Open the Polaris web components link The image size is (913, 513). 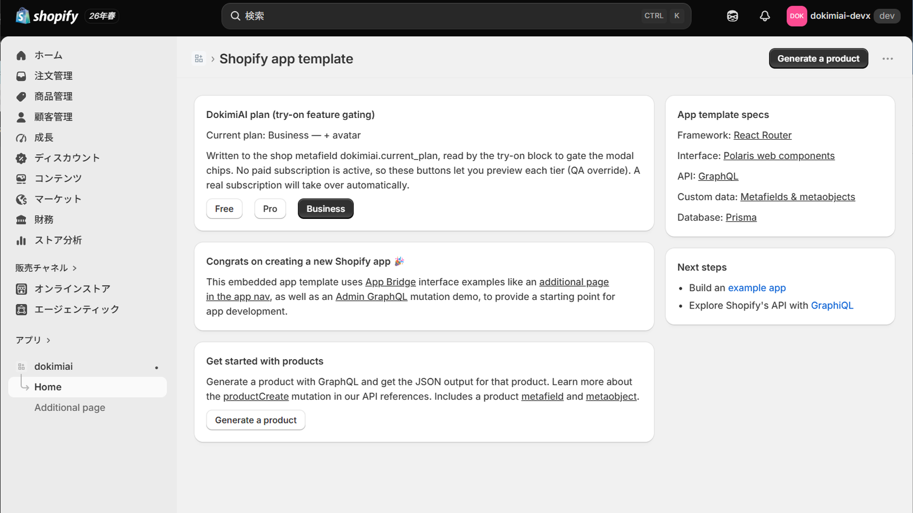click(779, 156)
